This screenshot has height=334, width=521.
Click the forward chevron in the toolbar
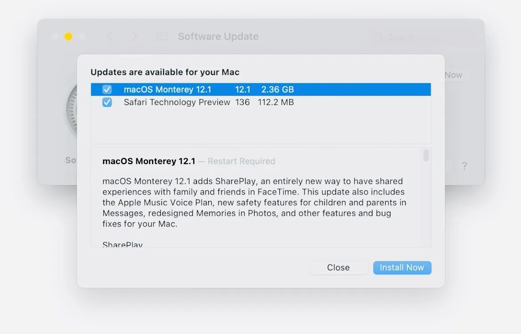point(135,37)
